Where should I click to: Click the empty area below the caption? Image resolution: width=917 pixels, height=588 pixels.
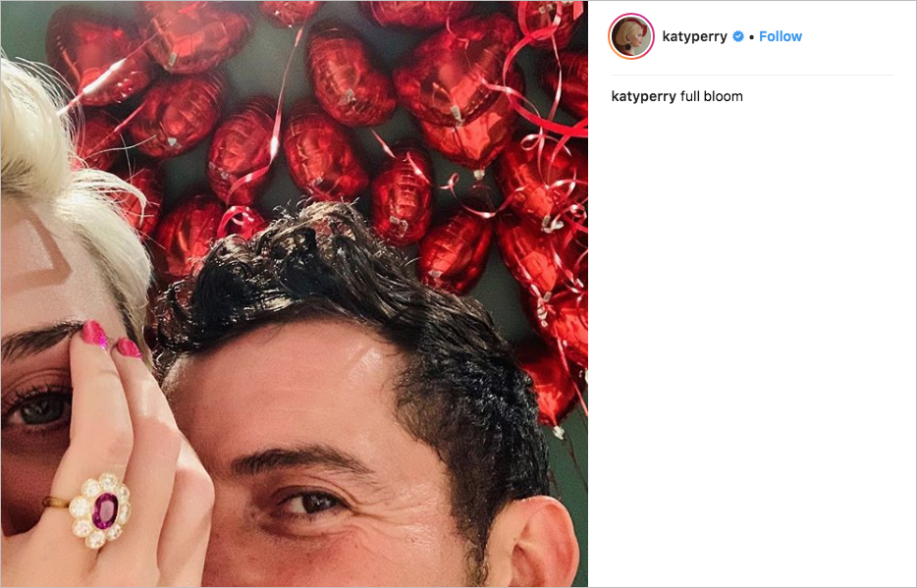point(752,345)
